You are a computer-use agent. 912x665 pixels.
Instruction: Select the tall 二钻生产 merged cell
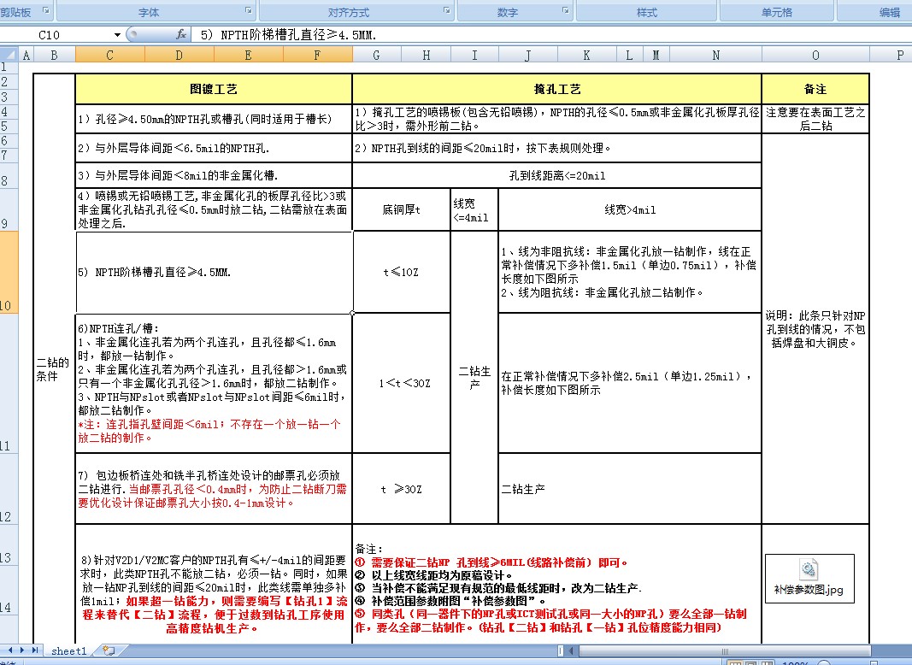(x=474, y=377)
